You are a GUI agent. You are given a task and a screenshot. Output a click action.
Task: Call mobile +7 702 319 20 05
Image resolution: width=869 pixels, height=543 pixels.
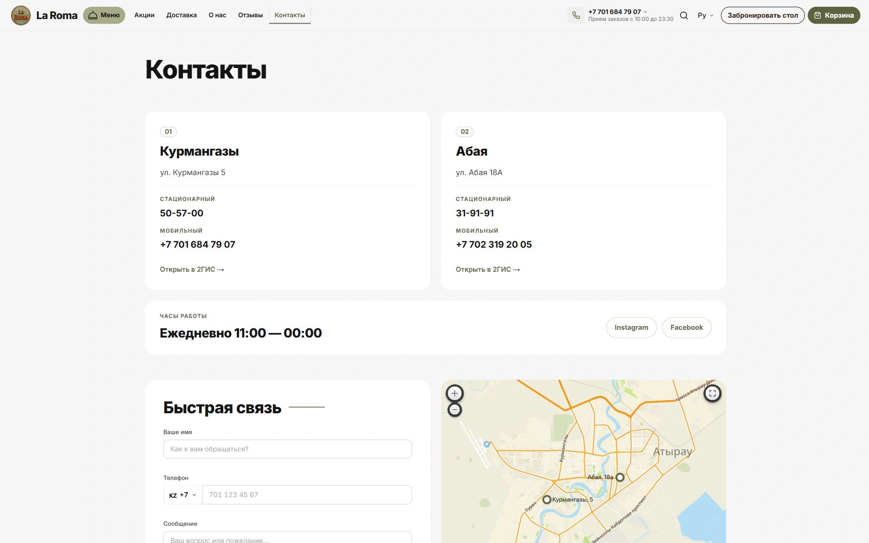coord(494,245)
